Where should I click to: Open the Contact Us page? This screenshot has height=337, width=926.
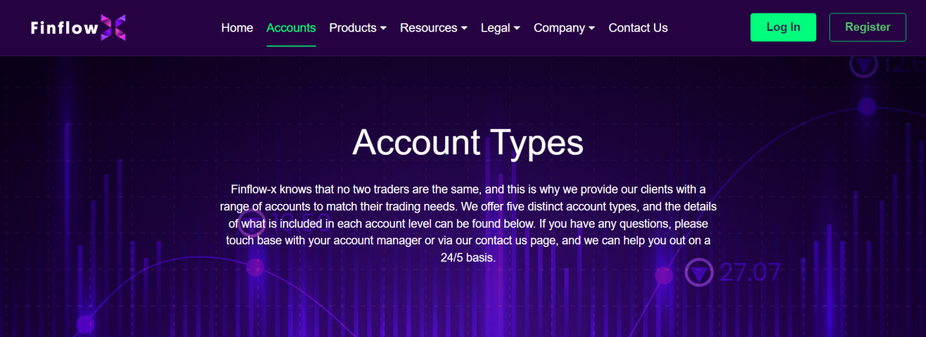[638, 28]
